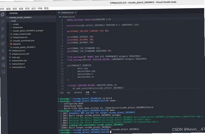Click the C++ icon next to main.cpp
Screen dimensions: 205x134
click(10, 57)
